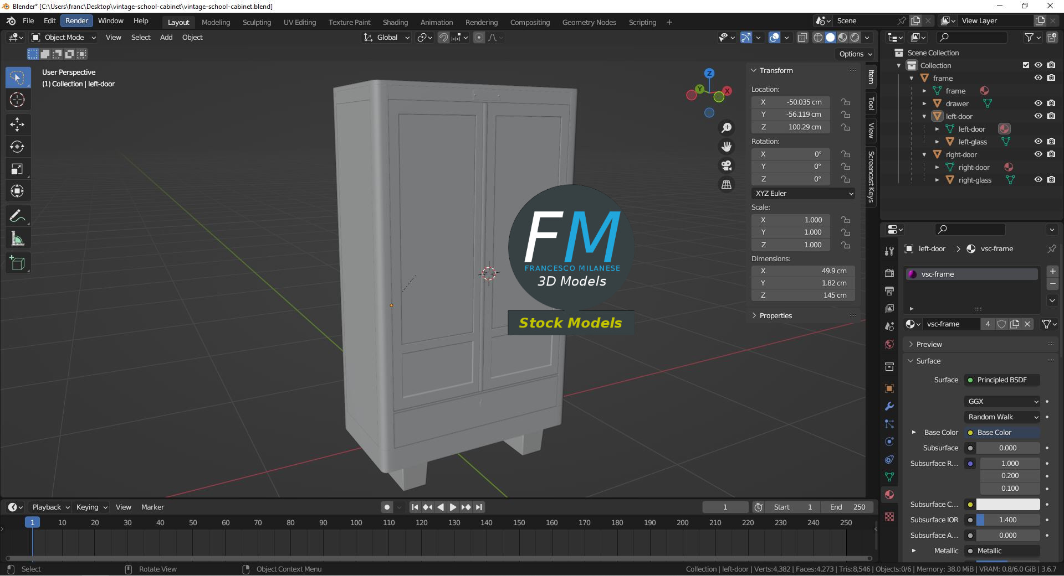Select the 3D Cursor tool
The height and width of the screenshot is (576, 1064).
pos(17,100)
